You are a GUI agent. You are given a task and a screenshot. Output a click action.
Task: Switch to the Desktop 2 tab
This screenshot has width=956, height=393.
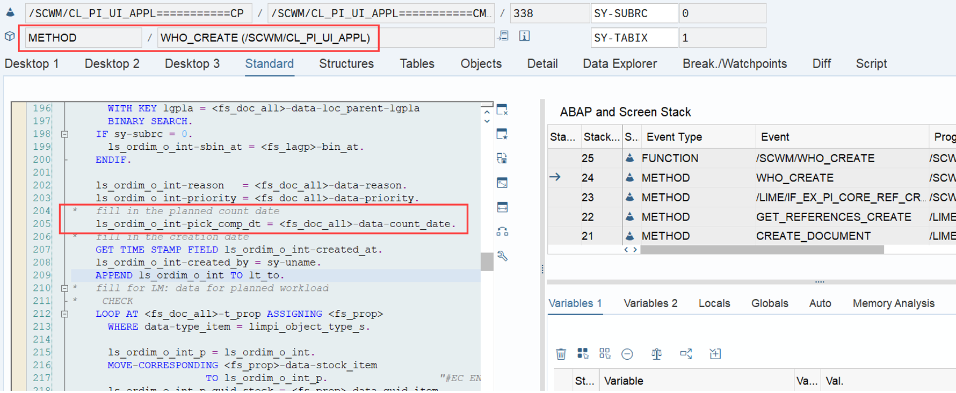pos(112,63)
